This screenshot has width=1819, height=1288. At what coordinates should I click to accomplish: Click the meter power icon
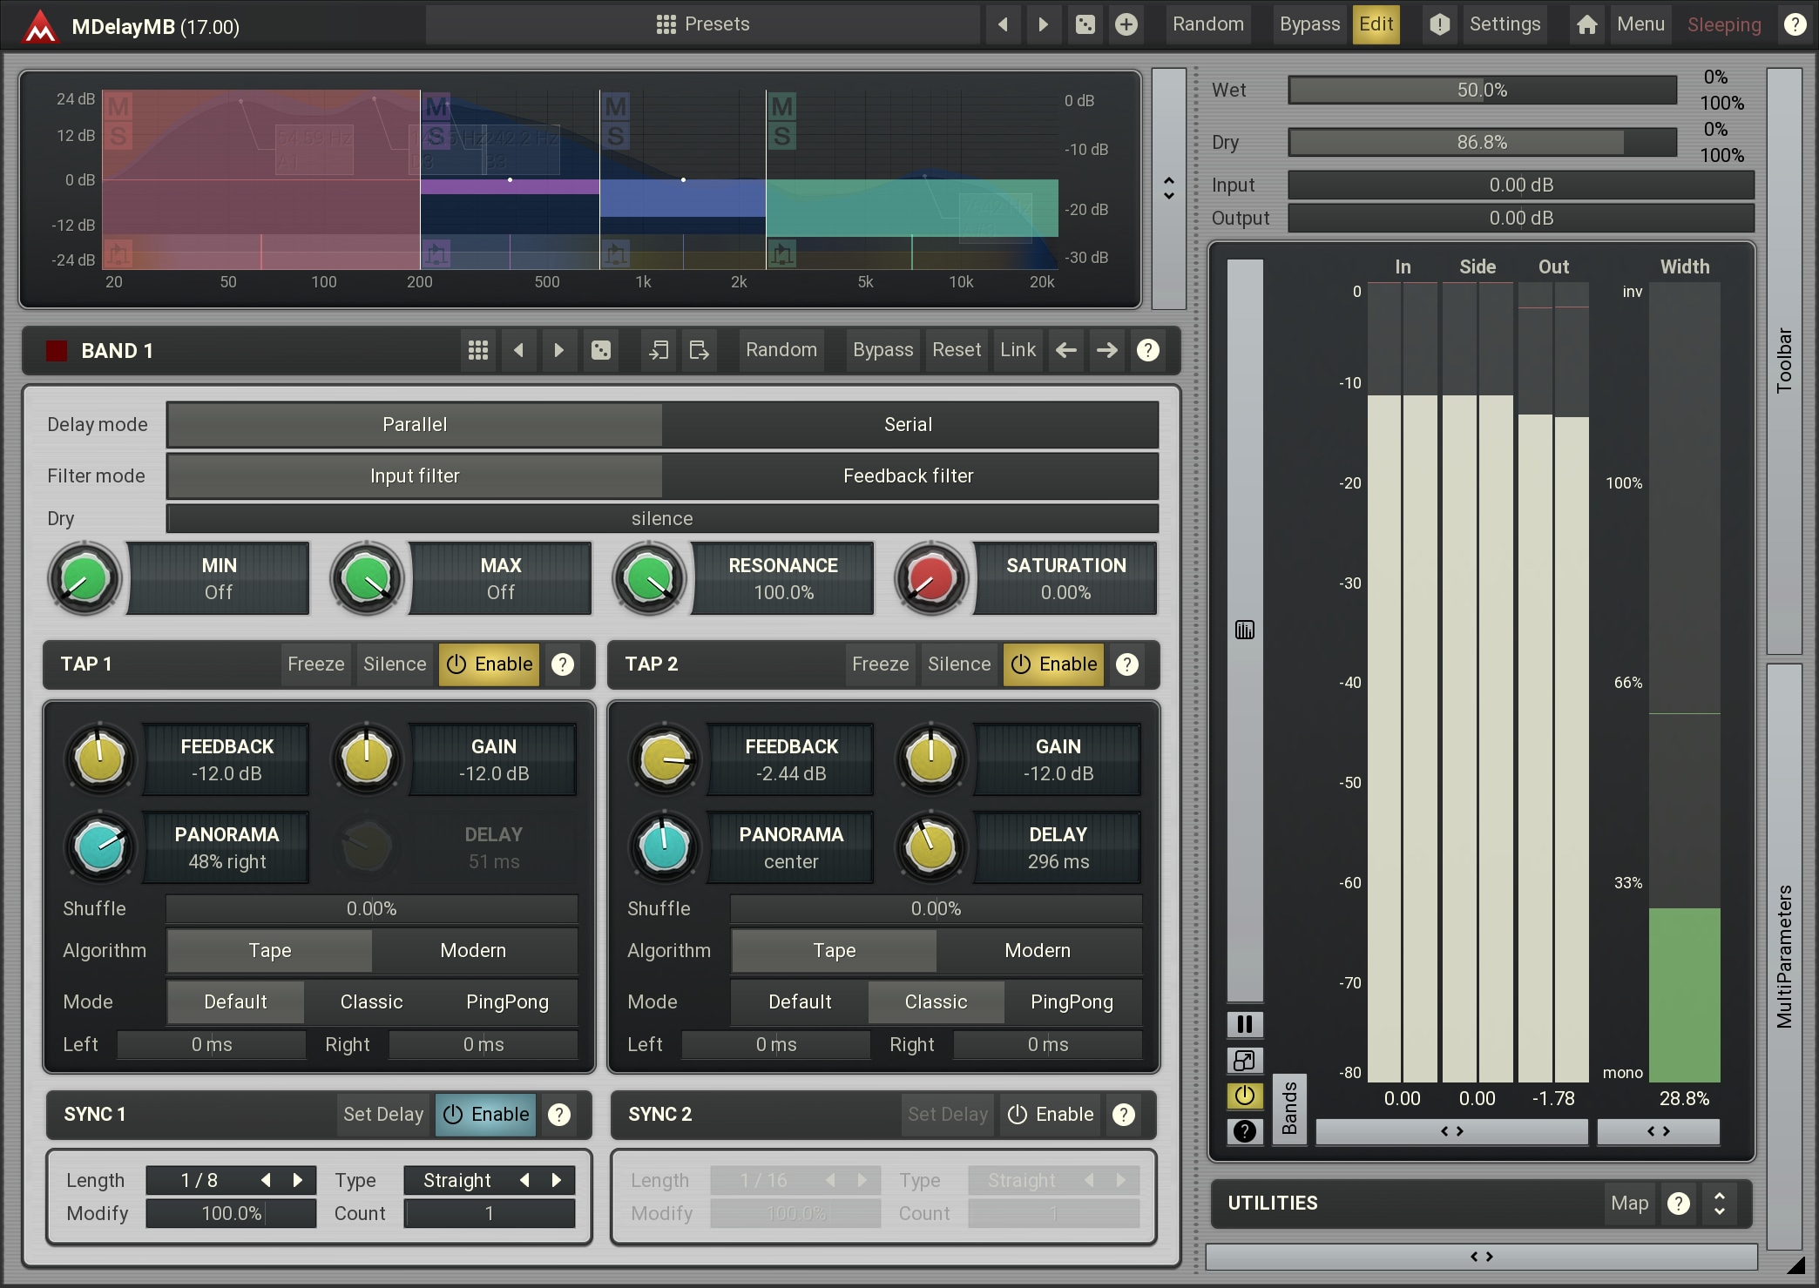click(x=1244, y=1096)
